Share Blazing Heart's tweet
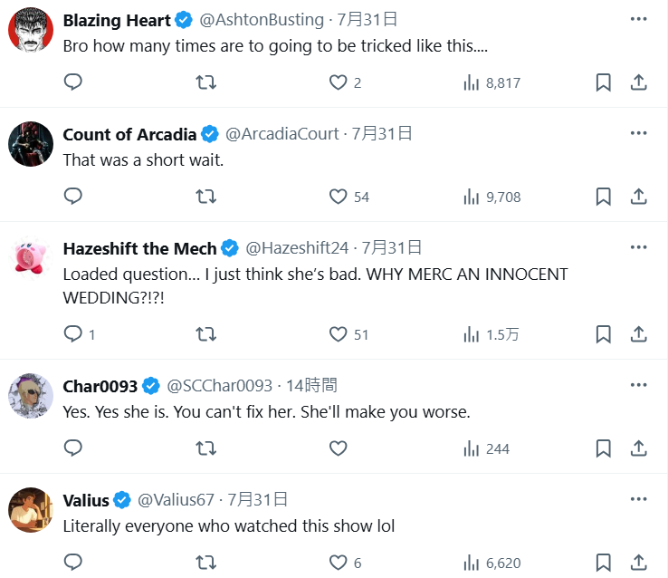 coord(638,82)
